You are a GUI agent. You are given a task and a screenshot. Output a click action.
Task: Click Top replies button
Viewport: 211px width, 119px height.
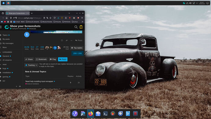(x=77, y=48)
